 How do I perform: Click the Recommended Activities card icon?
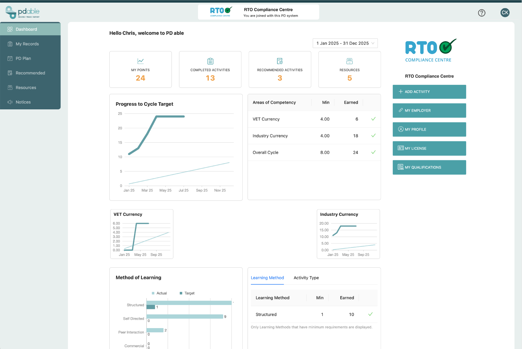tap(280, 61)
